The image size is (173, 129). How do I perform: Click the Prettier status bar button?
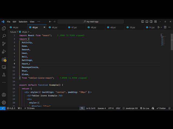[161, 108]
